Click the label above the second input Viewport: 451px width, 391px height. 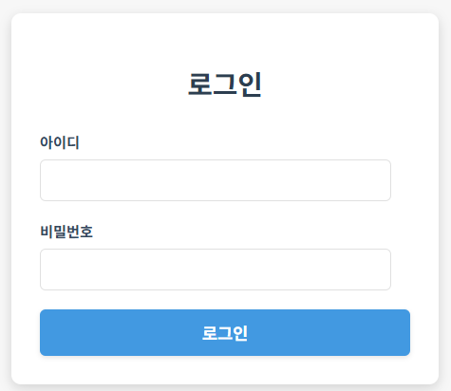tap(66, 232)
